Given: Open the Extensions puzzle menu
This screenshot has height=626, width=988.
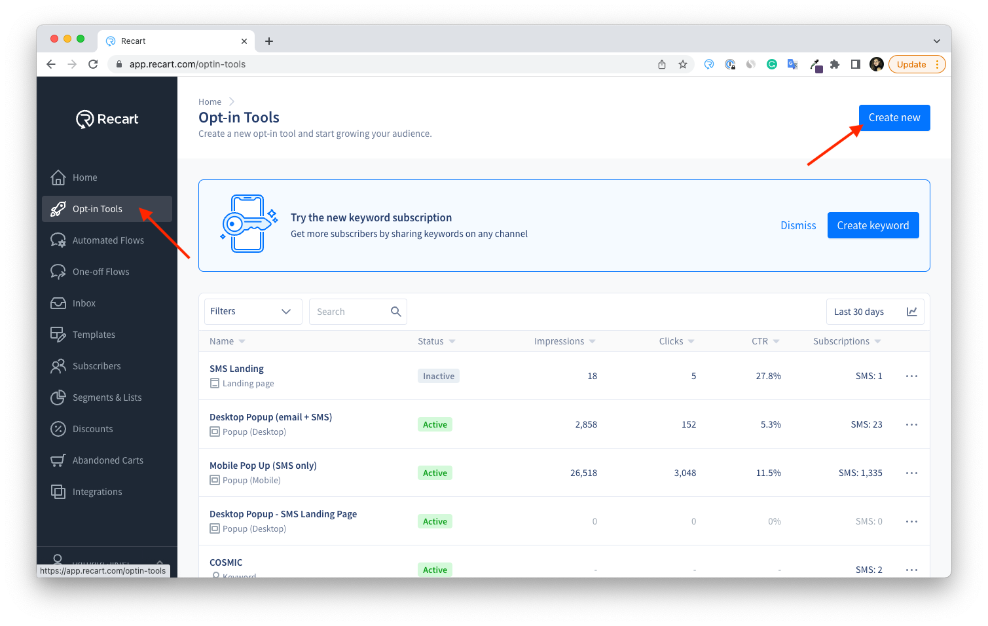Looking at the screenshot, I should [835, 64].
